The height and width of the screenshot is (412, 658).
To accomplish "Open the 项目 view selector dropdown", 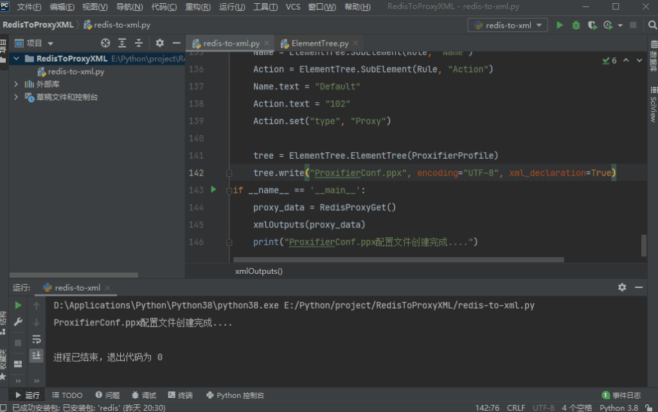I will (35, 43).
